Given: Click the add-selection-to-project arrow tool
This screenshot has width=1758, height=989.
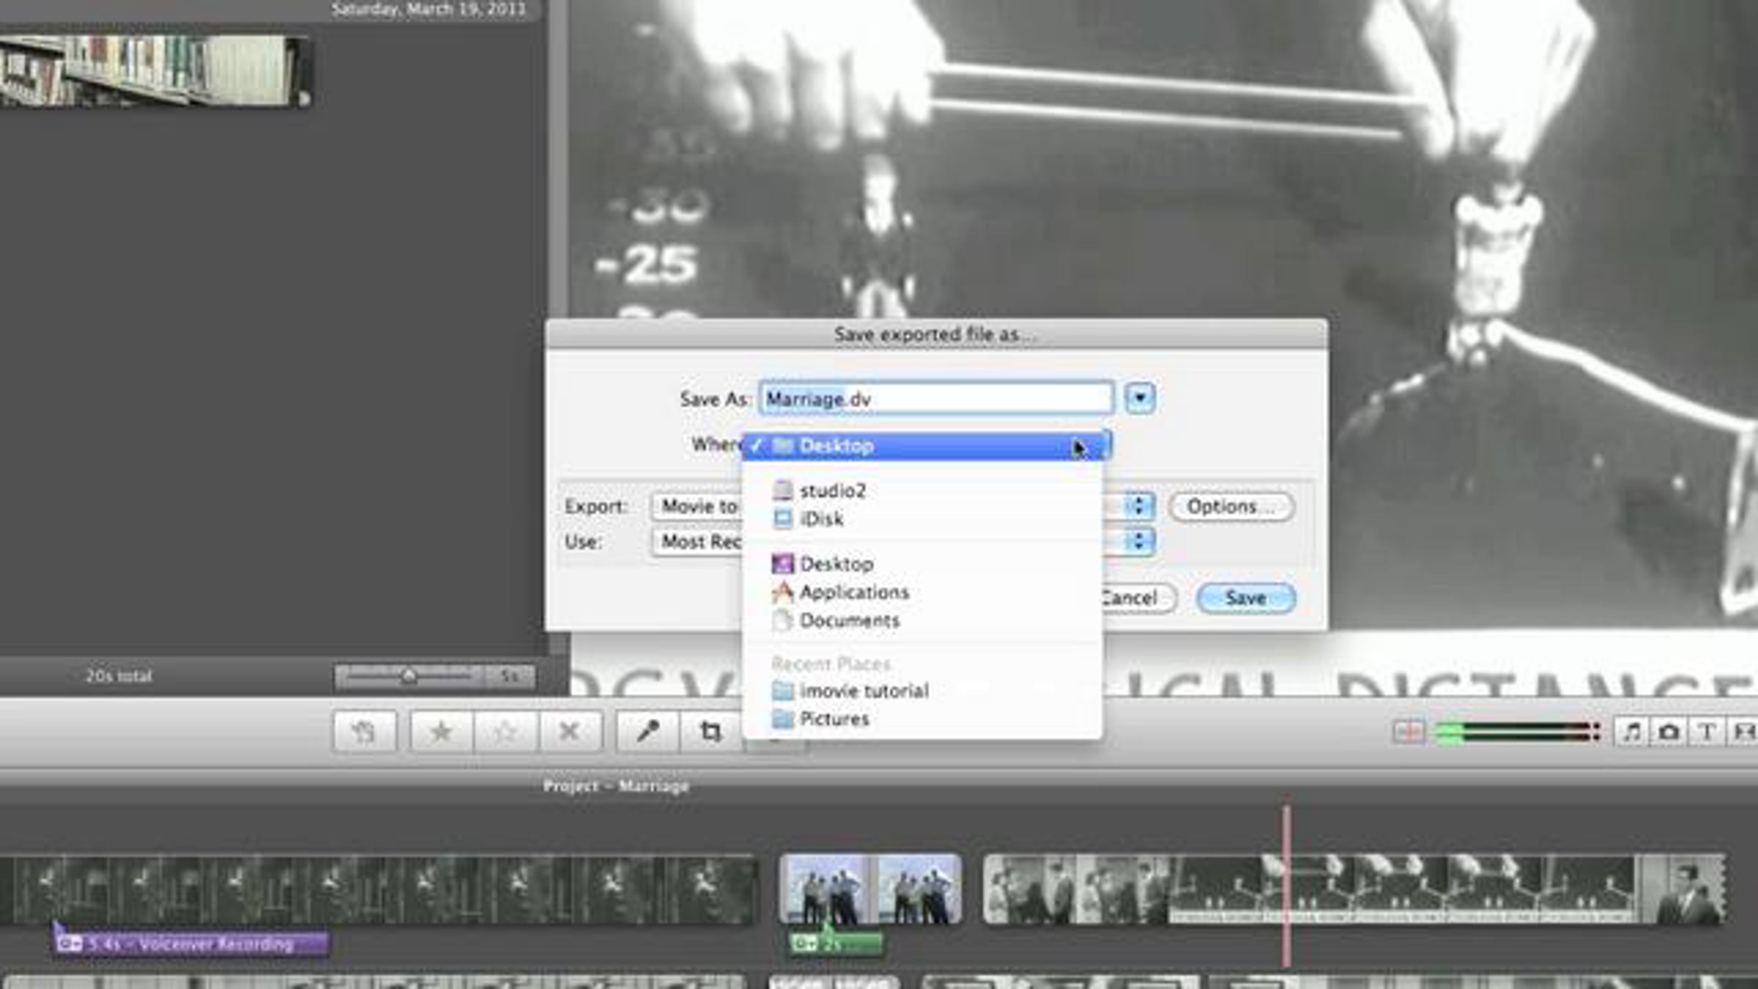Looking at the screenshot, I should click(x=364, y=731).
